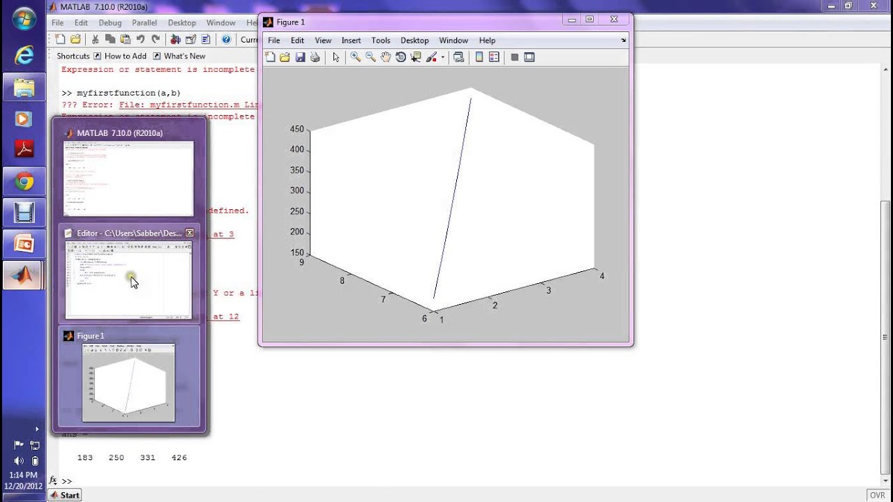Select the Rotate 3D tool
The image size is (893, 502).
(x=400, y=57)
